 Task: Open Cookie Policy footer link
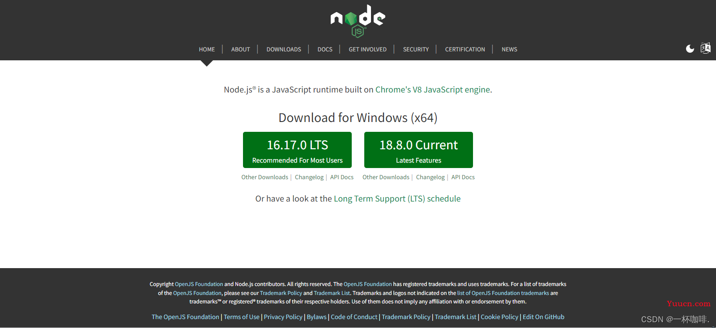tap(499, 317)
